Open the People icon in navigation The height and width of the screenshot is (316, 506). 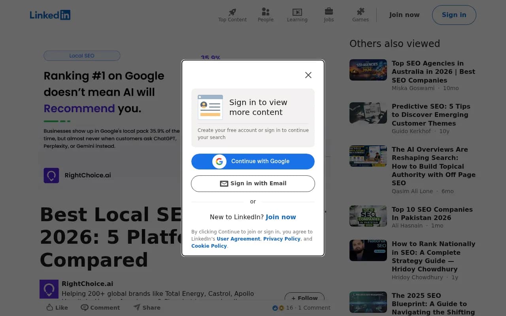point(266,12)
